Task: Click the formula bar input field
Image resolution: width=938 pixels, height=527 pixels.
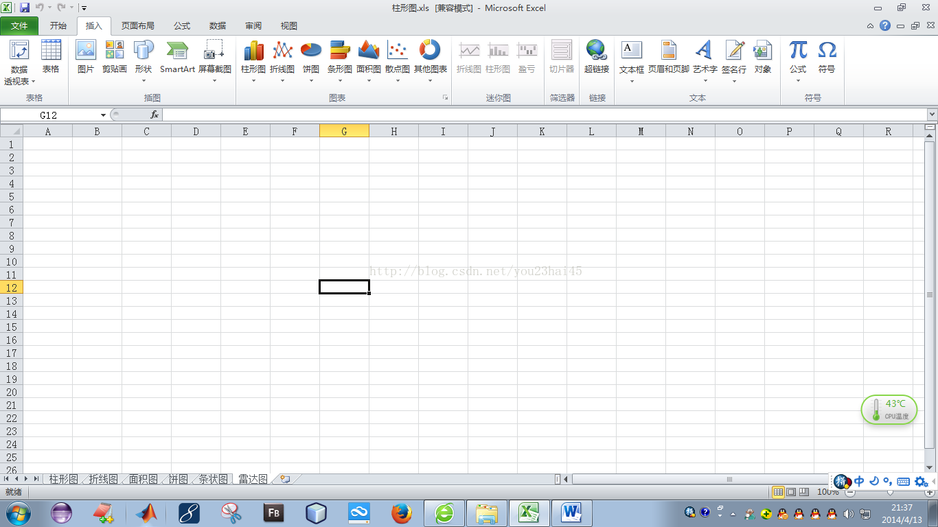Action: pos(544,115)
